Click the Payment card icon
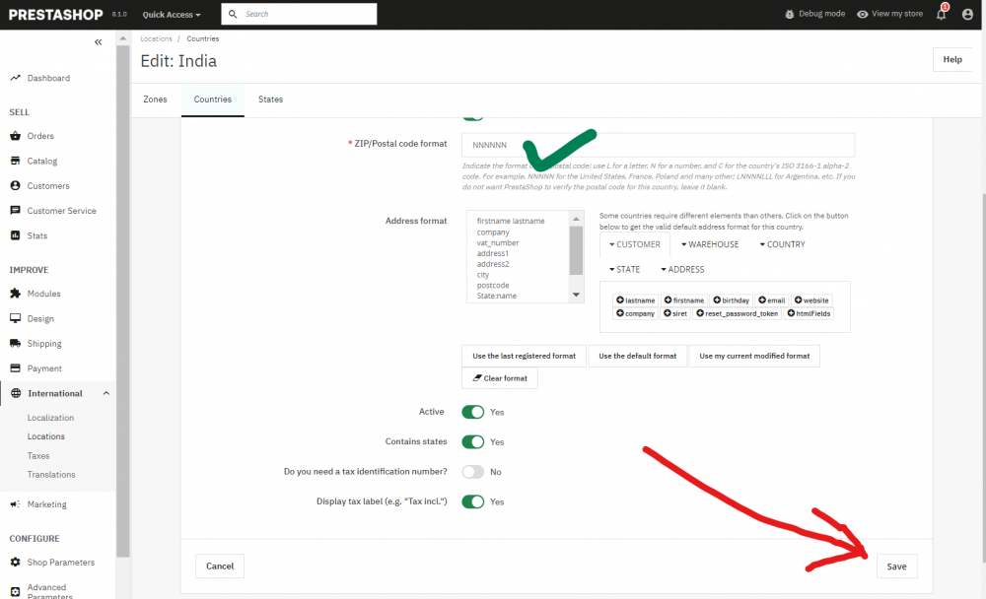 click(15, 368)
